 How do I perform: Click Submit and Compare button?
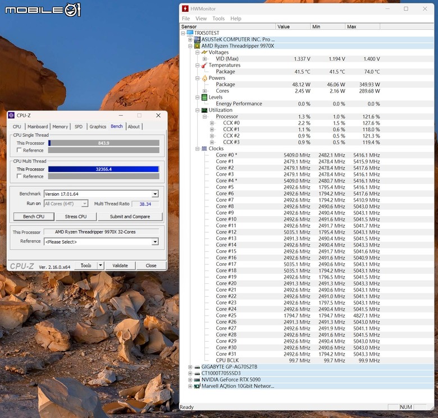pyautogui.click(x=130, y=217)
